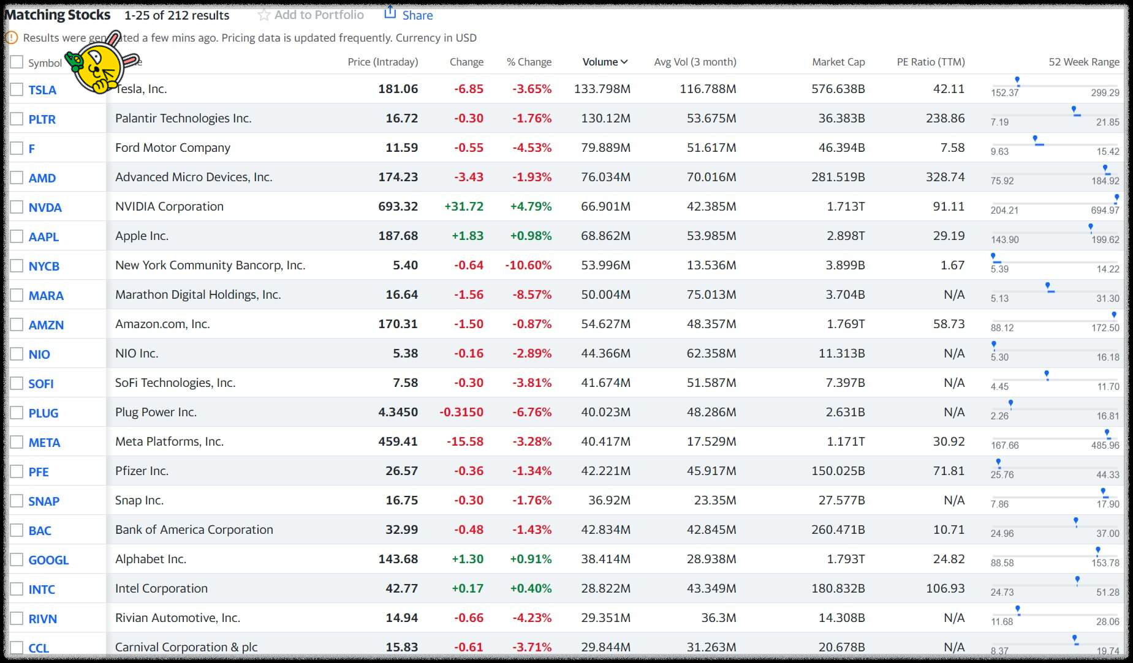Open the MARA ticker link
The image size is (1133, 663).
tap(46, 296)
